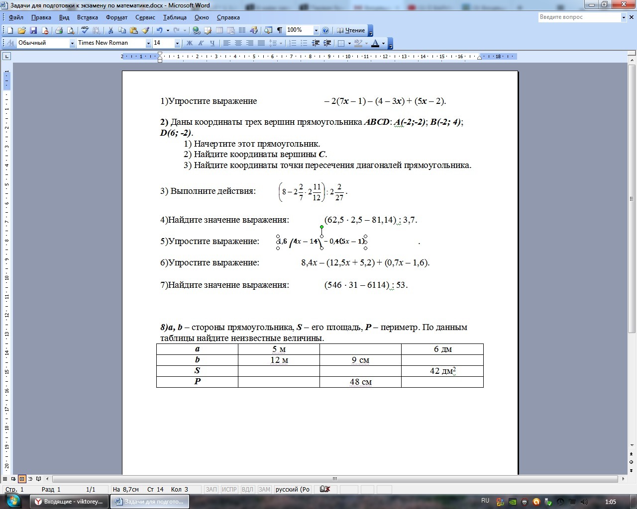Image resolution: width=637 pixels, height=509 pixels.
Task: Open the Вставка menu
Action: point(88,17)
